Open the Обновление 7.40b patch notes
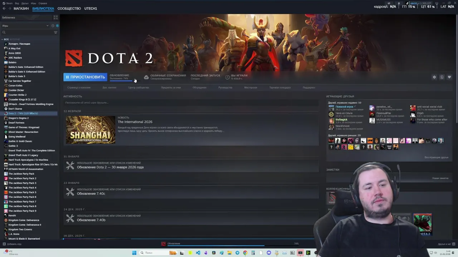Screen dimensions: 458x257 click(x=91, y=220)
